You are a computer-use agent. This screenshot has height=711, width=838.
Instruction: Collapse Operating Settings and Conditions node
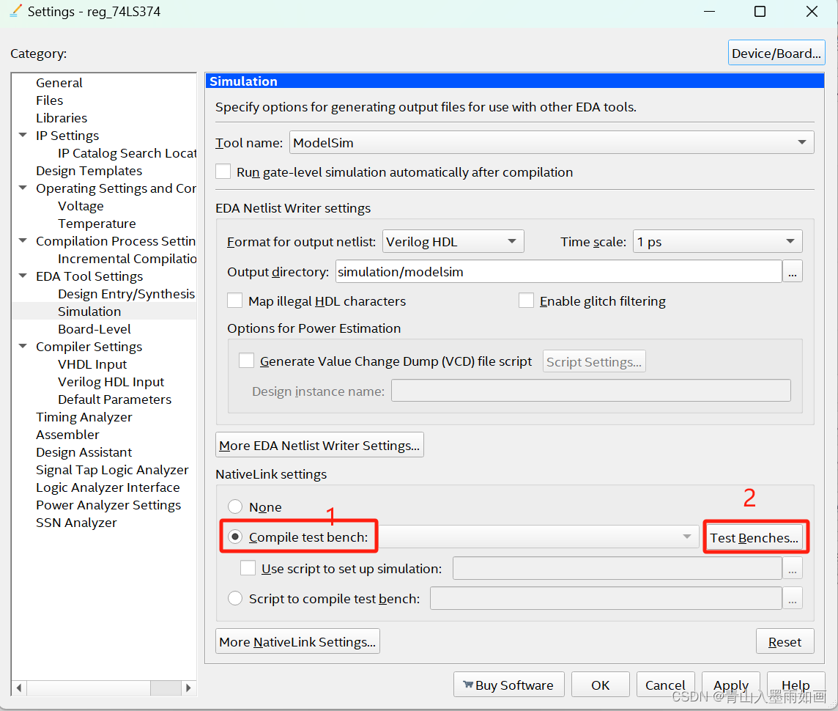pyautogui.click(x=23, y=188)
